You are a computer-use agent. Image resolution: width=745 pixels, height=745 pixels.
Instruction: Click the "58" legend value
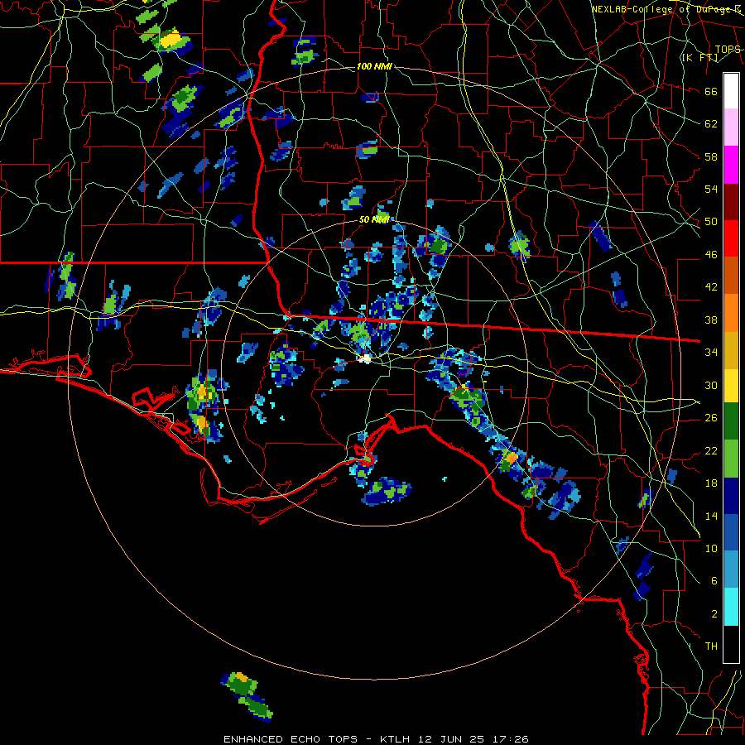[x=711, y=156]
